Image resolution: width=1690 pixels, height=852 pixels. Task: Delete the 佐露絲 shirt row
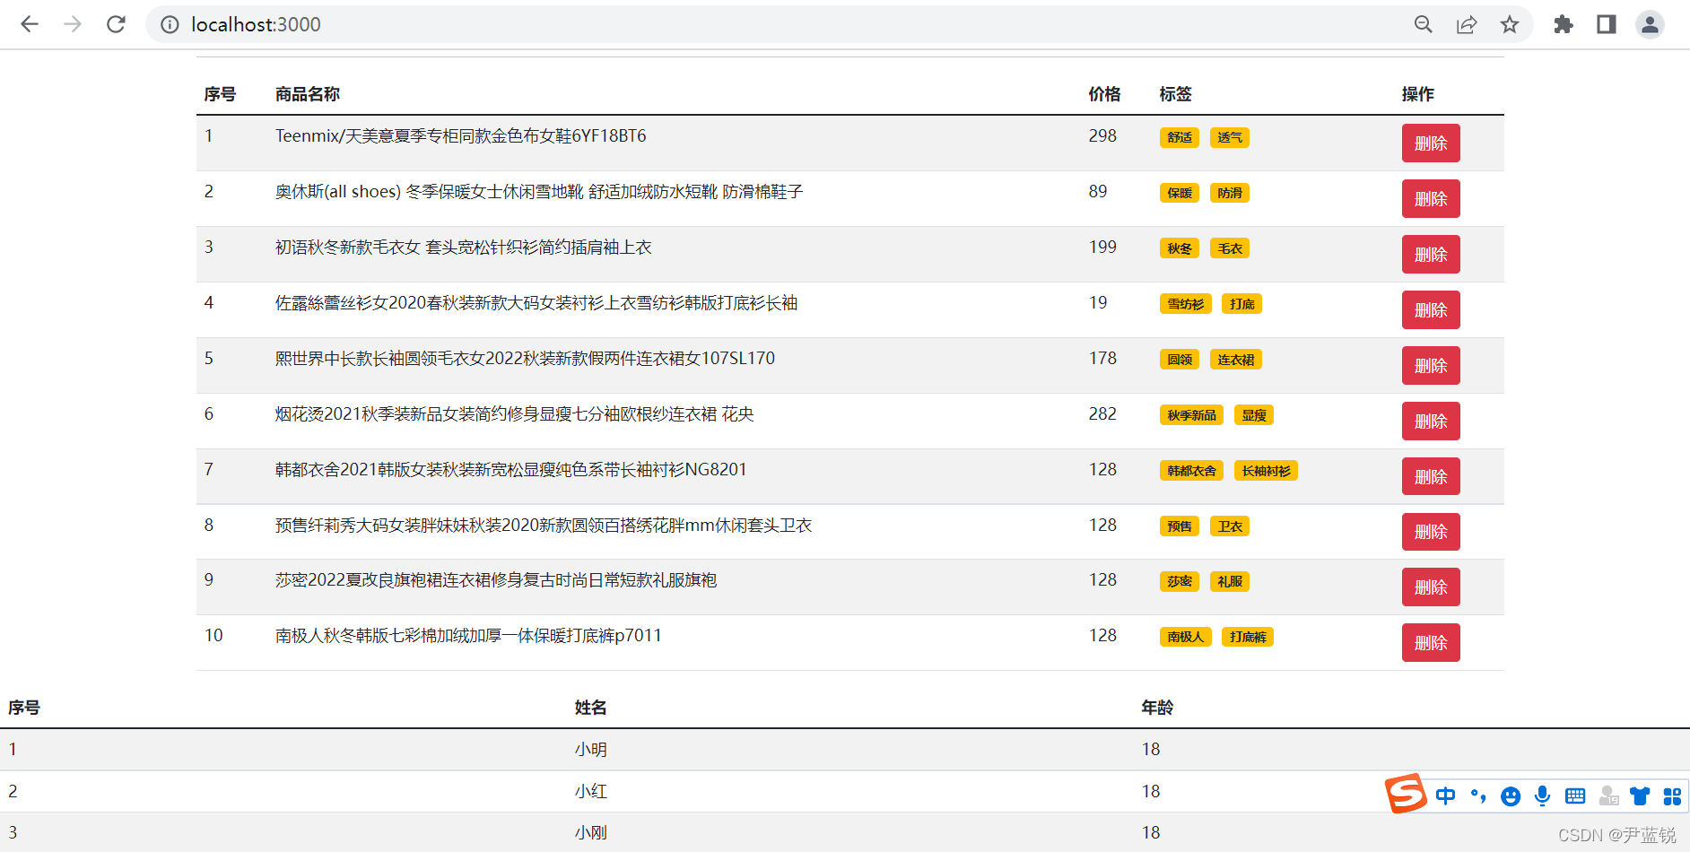1431,310
